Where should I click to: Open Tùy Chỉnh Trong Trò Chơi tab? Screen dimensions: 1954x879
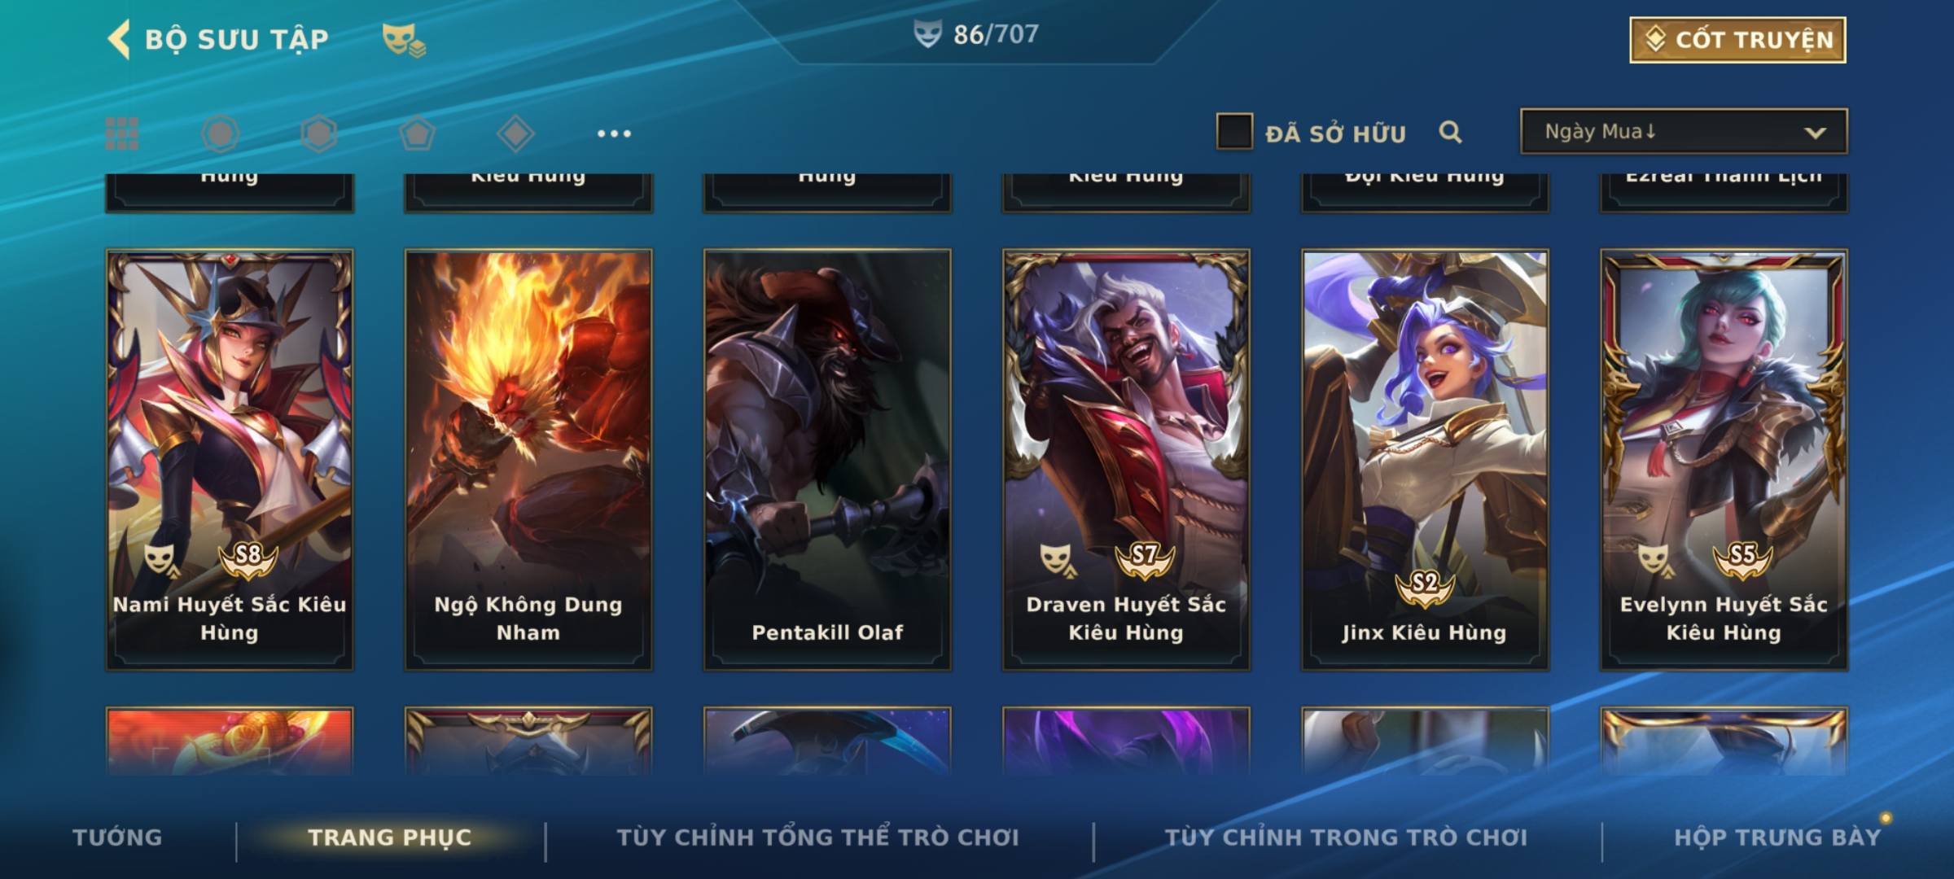1346,837
